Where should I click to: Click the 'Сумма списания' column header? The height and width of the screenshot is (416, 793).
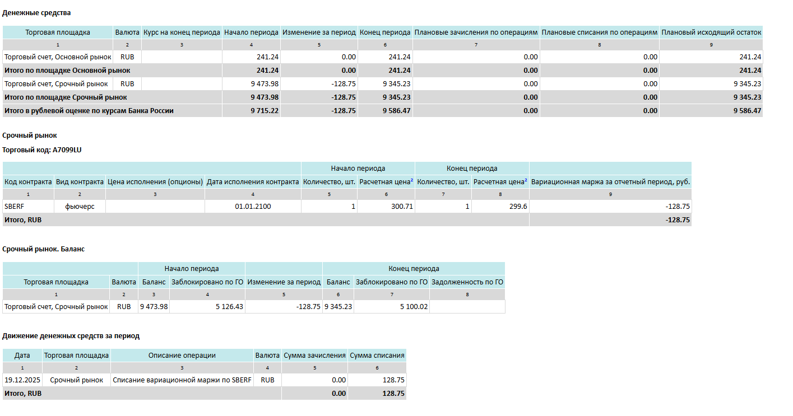[377, 356]
